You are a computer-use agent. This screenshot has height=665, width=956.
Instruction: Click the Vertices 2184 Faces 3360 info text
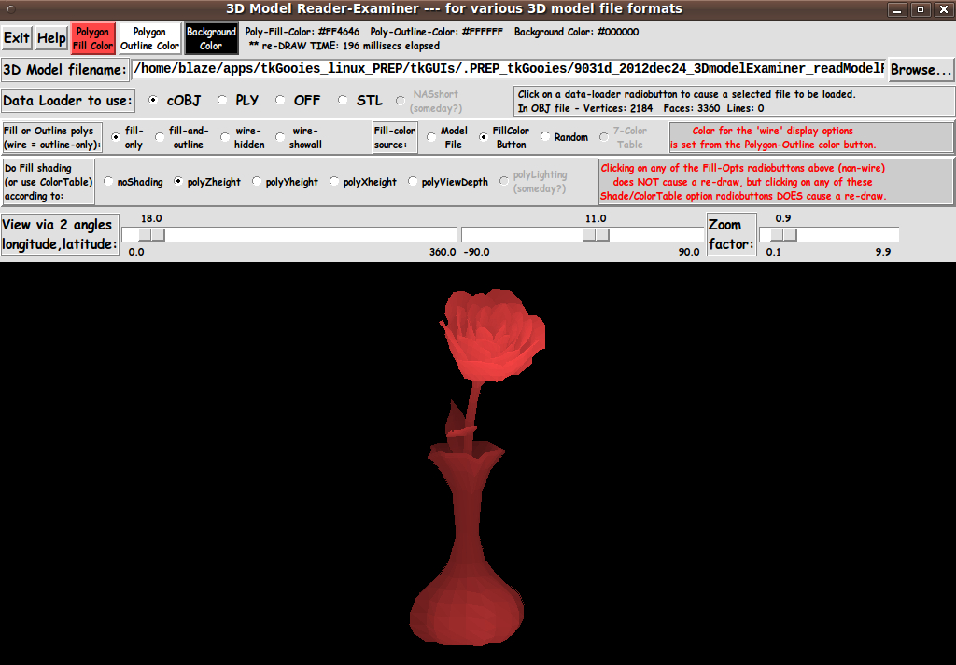tap(640, 108)
